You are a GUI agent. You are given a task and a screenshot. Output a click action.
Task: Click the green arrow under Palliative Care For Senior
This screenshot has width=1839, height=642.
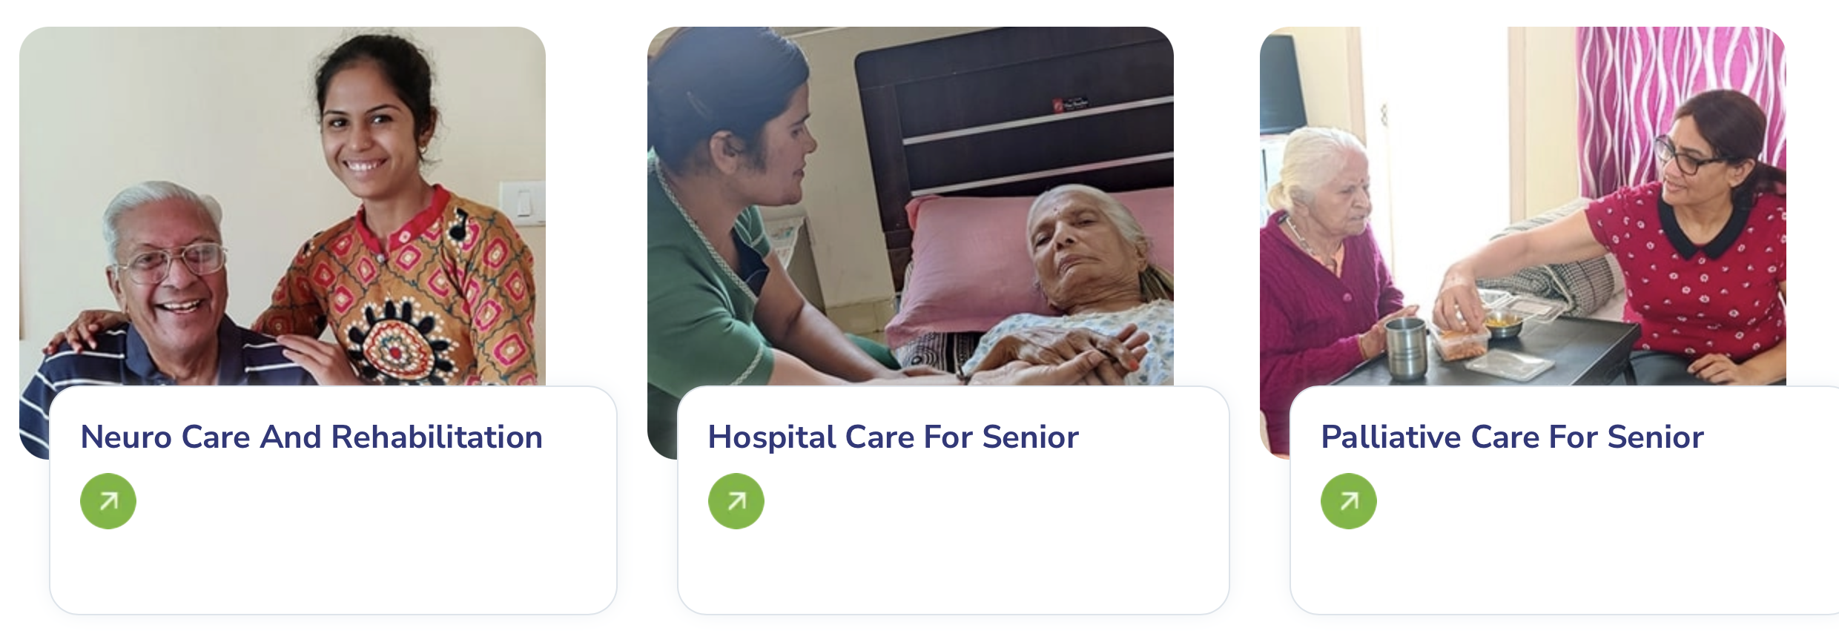tap(1349, 501)
